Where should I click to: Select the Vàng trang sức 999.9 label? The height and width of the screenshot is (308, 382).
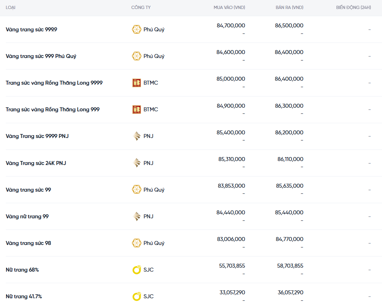31,30
